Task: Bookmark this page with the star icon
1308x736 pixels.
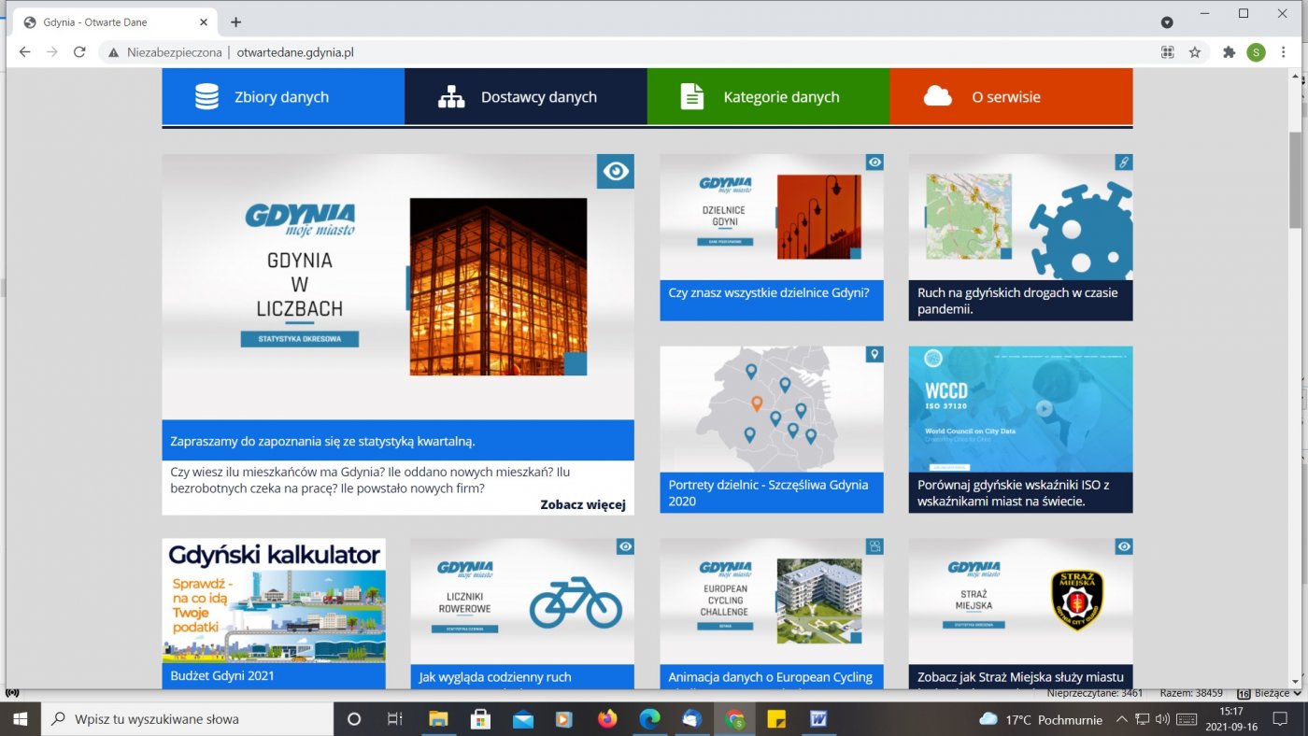Action: point(1195,52)
